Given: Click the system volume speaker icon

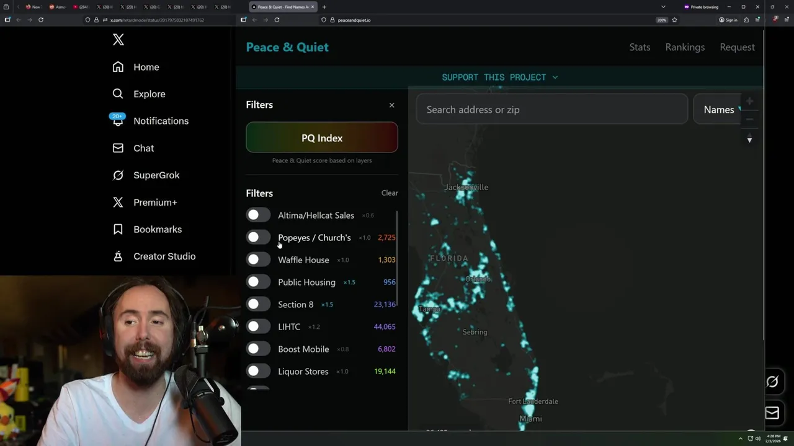Looking at the screenshot, I should [757, 439].
